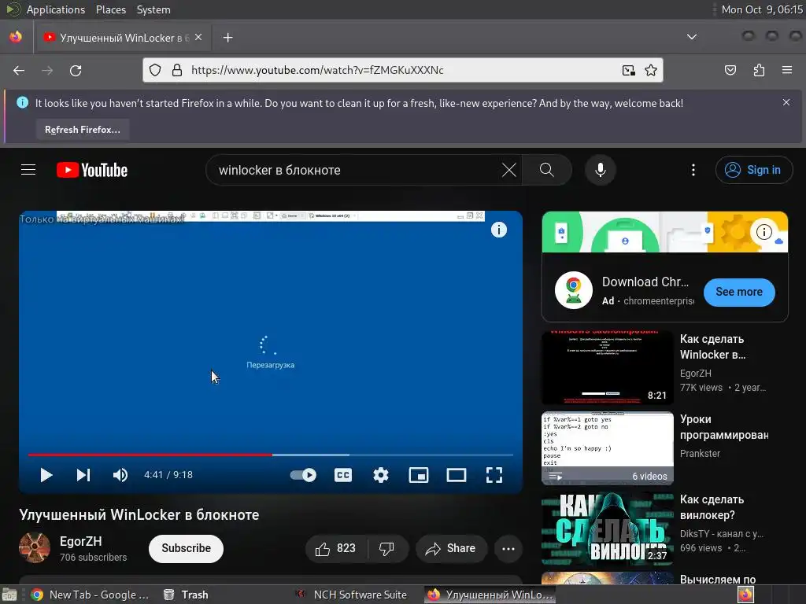Open the Pocket save icon
Screen dimensions: 806x604
730,70
